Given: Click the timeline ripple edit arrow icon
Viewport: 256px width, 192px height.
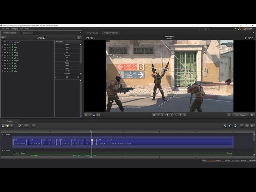Looking at the screenshot, I should (x=242, y=126).
